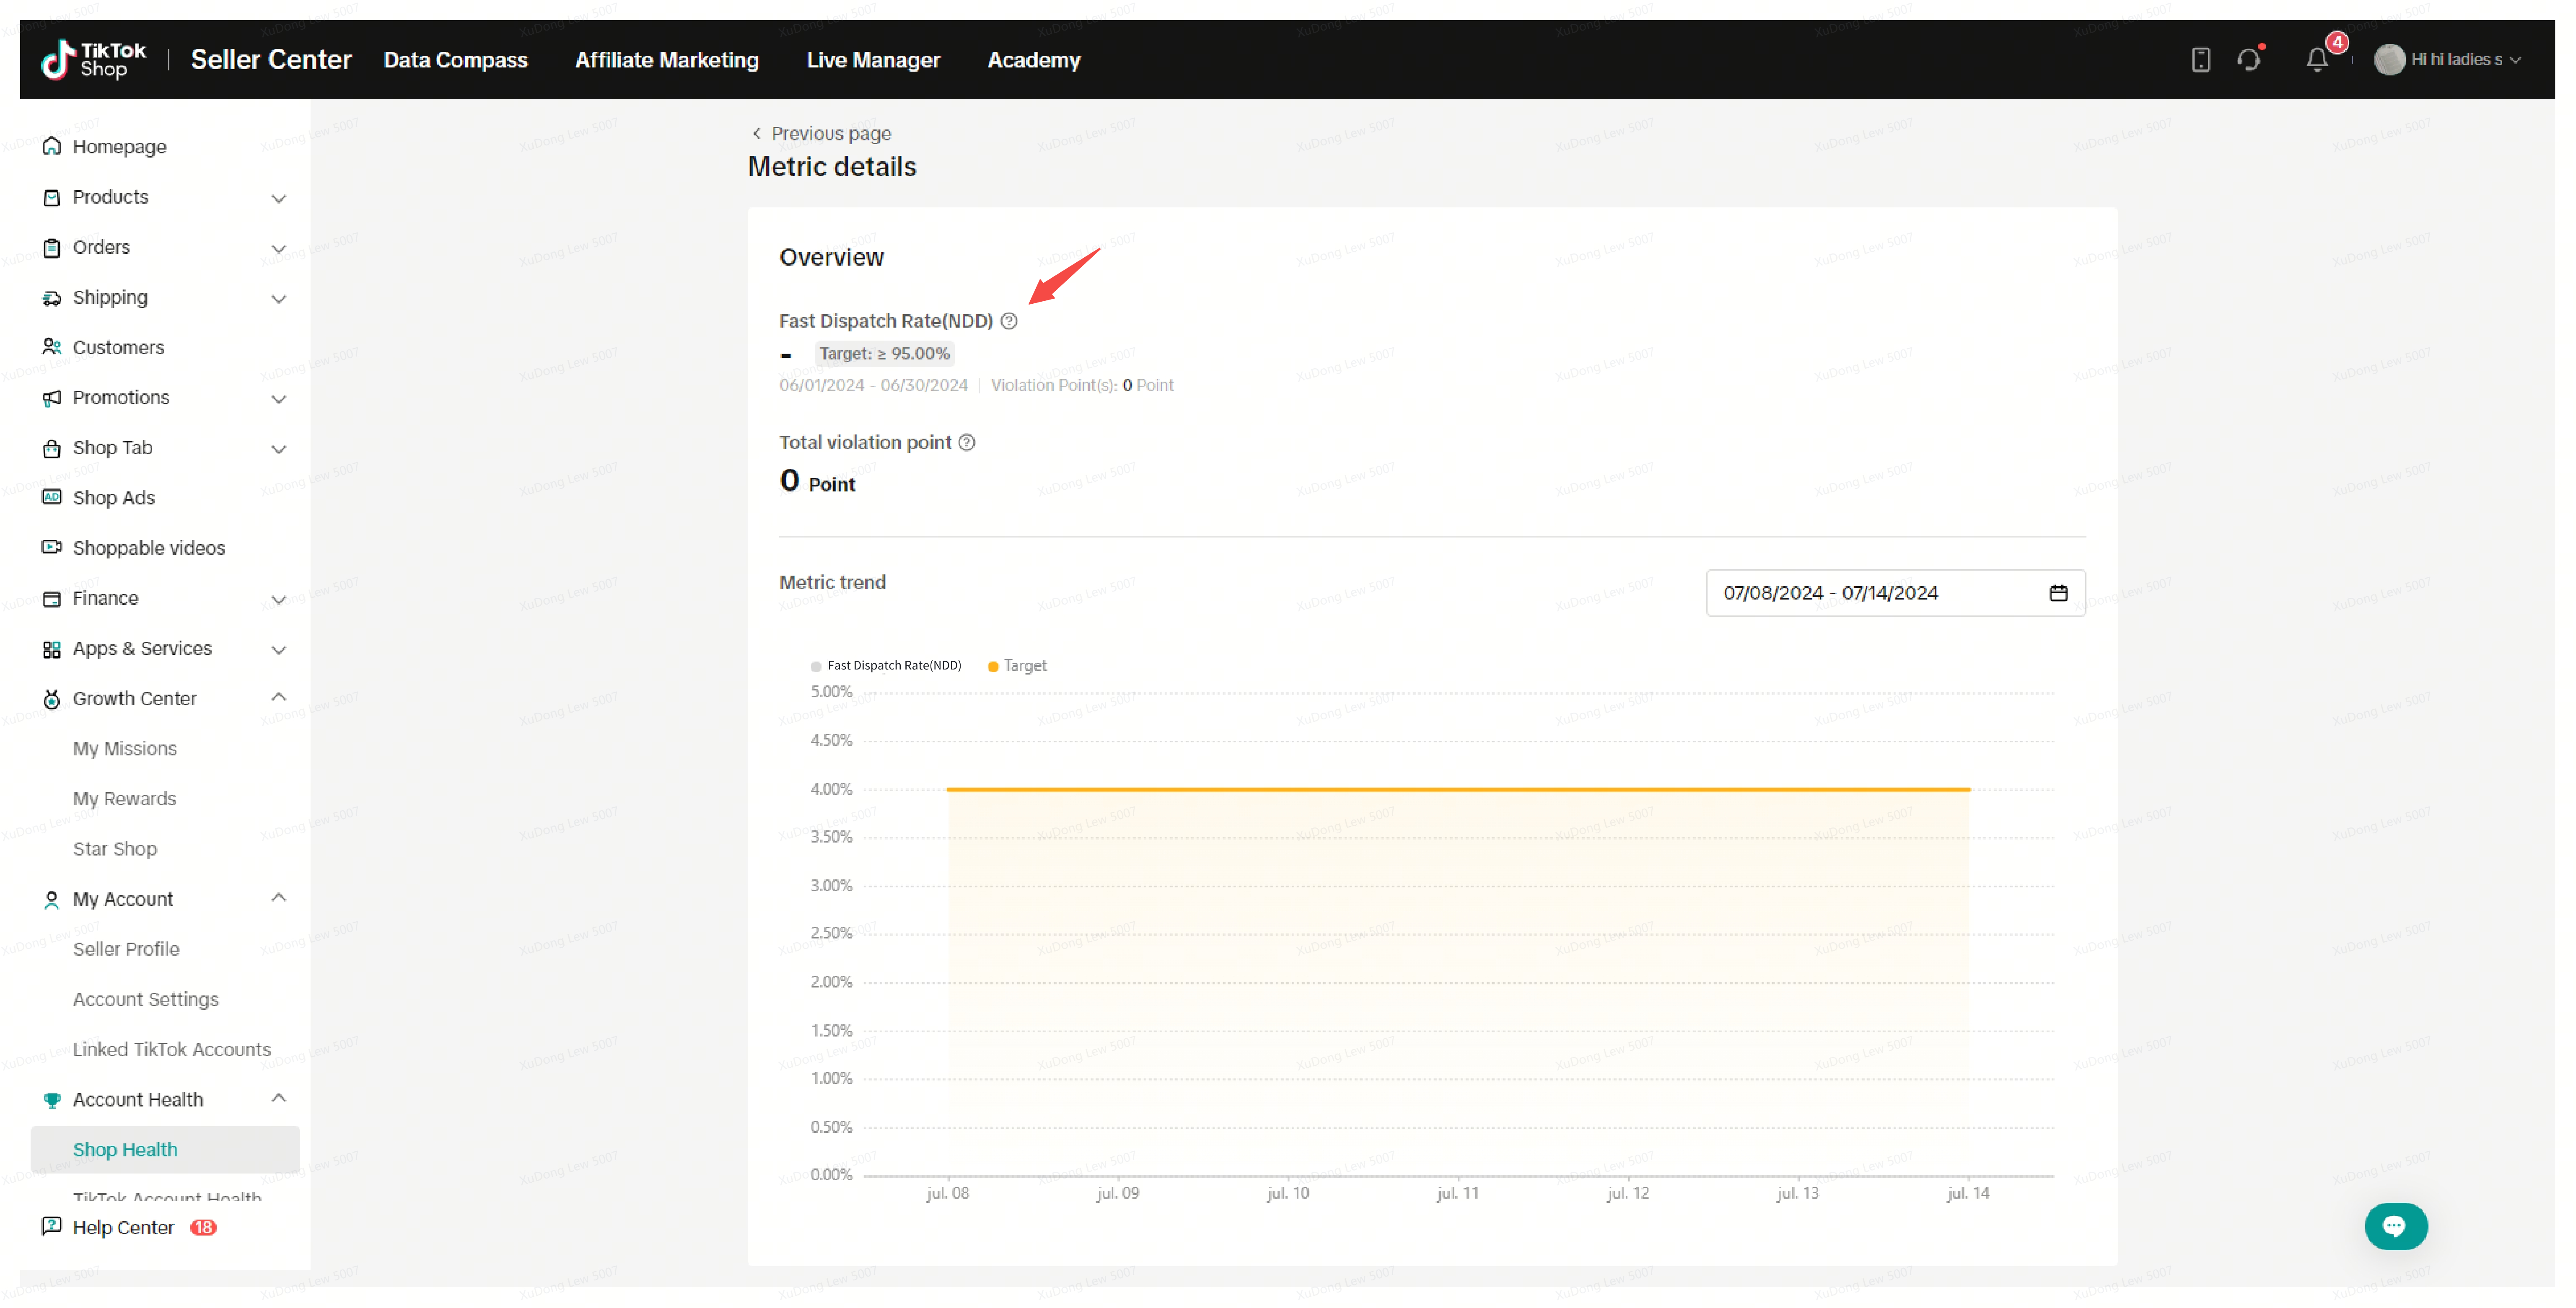2576x1308 pixels.
Task: Go to Affiliate Marketing in top menu
Action: pyautogui.click(x=666, y=60)
